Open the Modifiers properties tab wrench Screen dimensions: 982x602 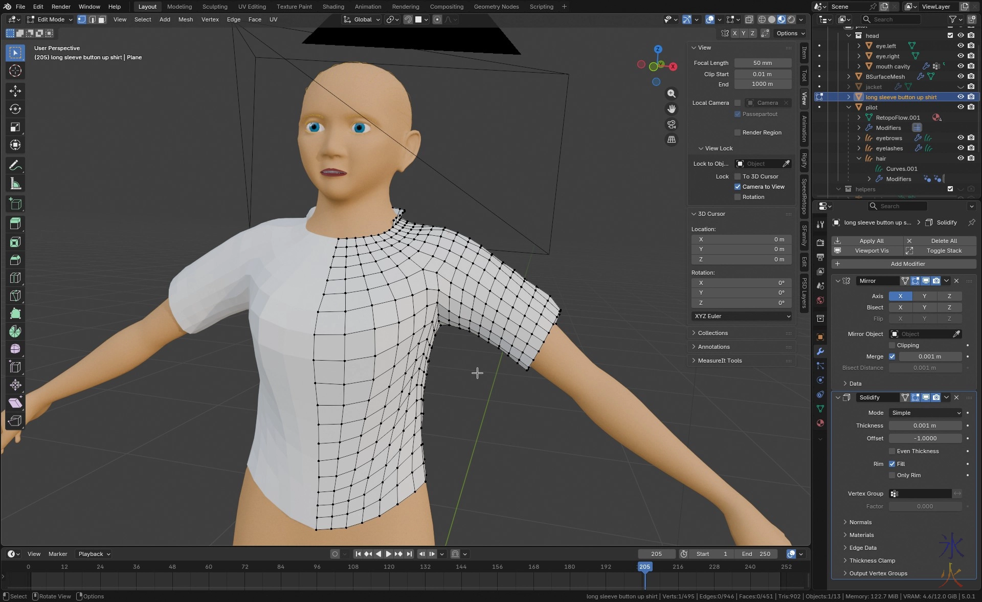[x=820, y=351]
